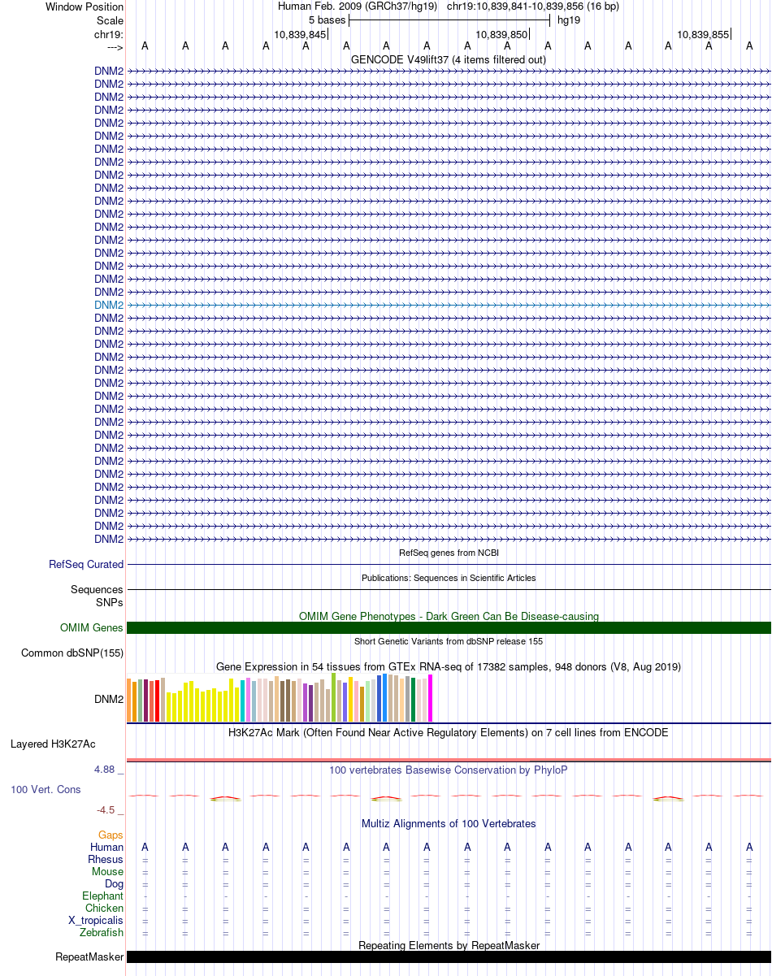This screenshot has width=772, height=976.
Task: Click the Chicken alignment row label
Action: [105, 908]
